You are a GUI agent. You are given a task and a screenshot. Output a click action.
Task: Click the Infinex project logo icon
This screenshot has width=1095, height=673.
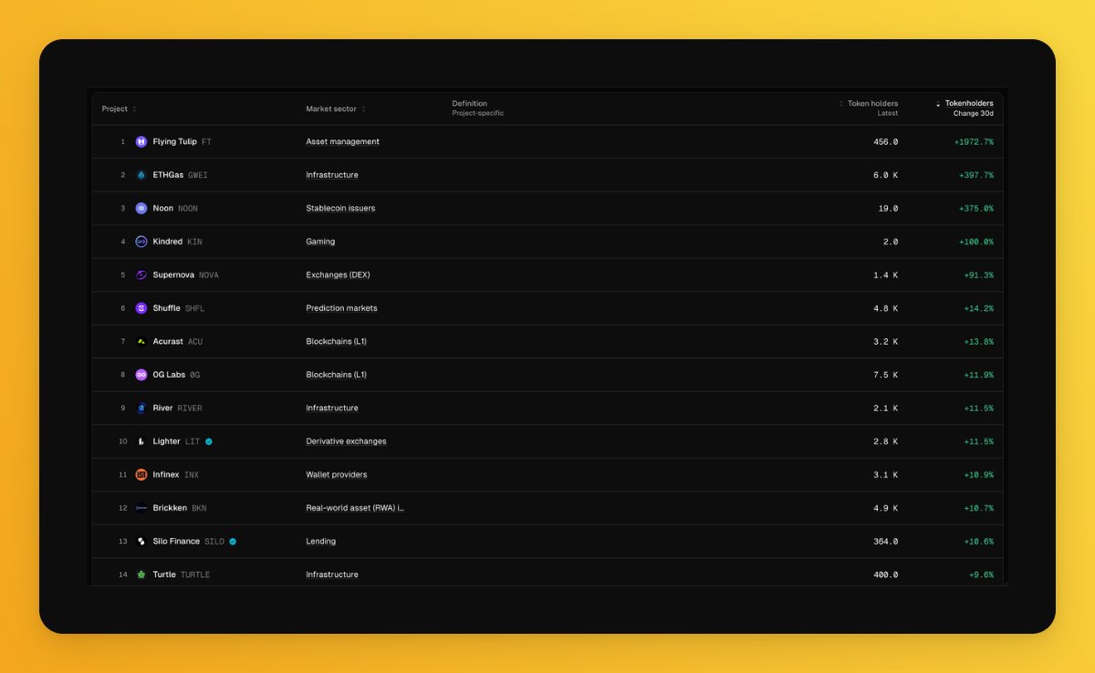pyautogui.click(x=141, y=474)
